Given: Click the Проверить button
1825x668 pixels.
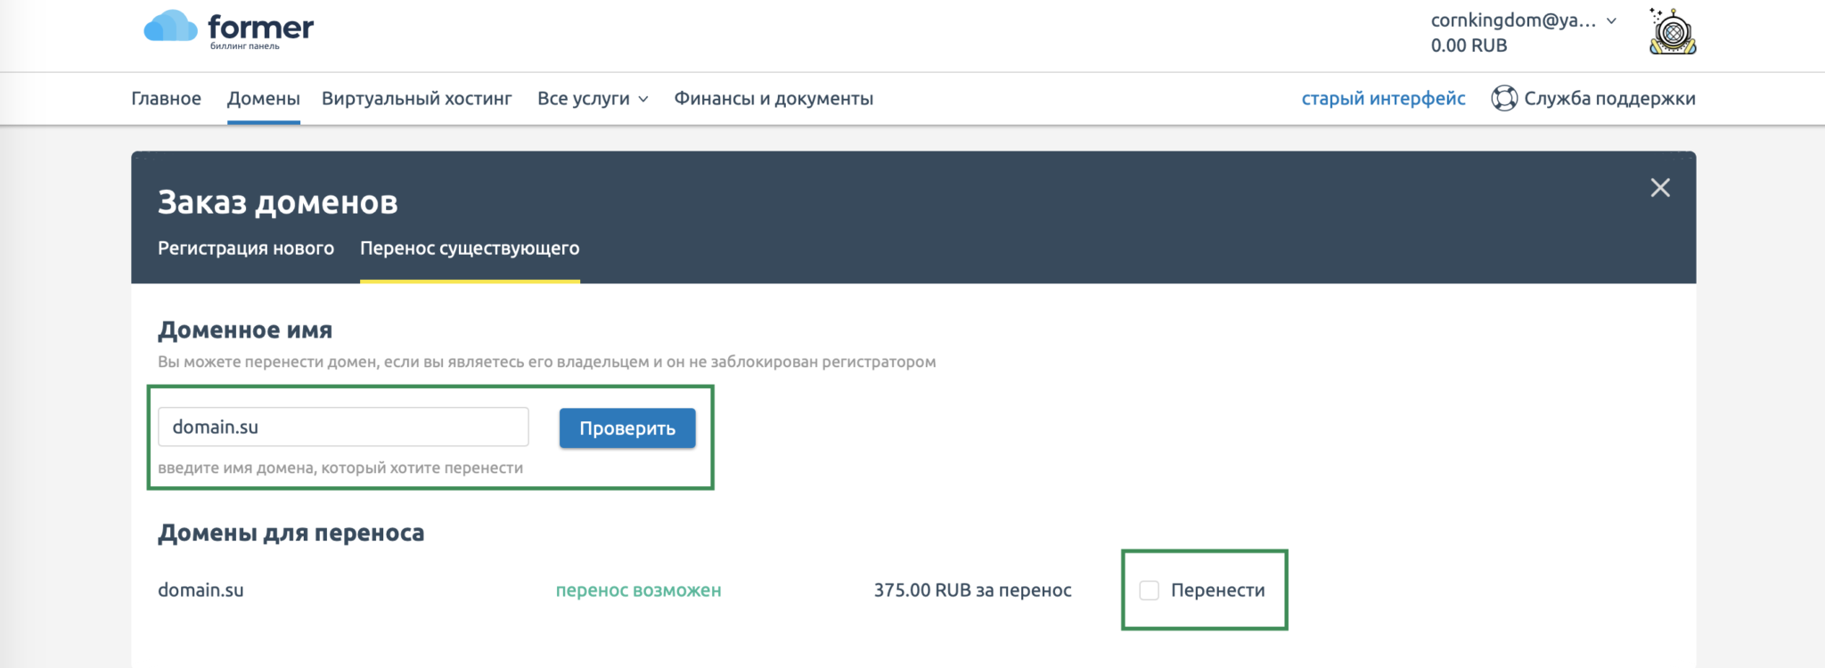Looking at the screenshot, I should [627, 428].
